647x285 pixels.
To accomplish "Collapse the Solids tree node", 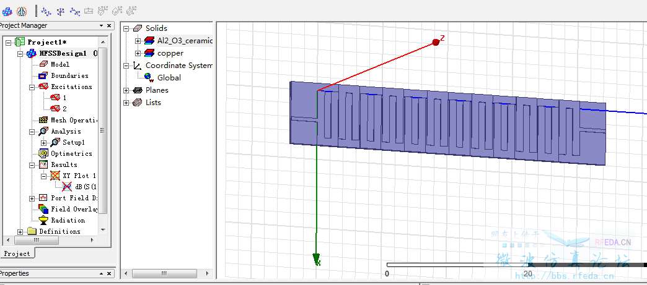I will click(126, 28).
